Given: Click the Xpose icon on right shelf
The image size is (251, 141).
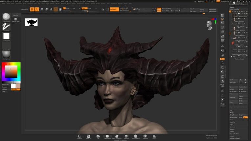Looking at the screenshot, I should [x=222, y=105].
